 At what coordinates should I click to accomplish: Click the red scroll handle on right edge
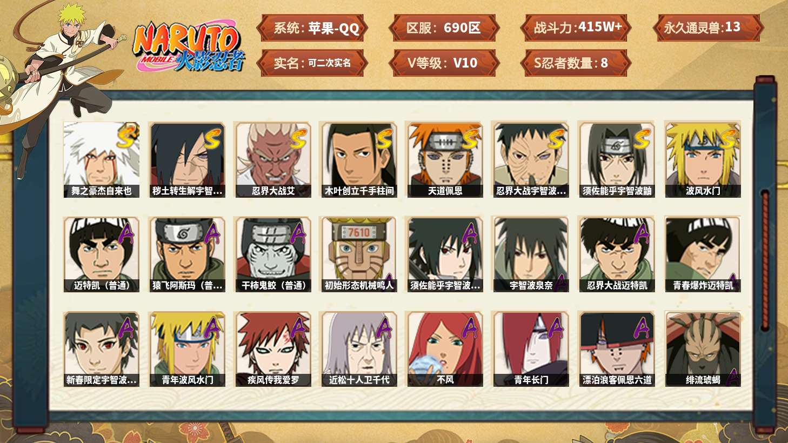tap(765, 260)
